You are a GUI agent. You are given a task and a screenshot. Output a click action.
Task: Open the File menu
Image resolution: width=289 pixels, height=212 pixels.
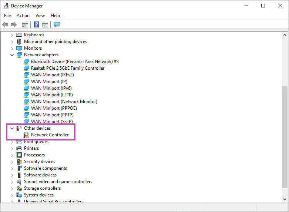tap(7, 16)
